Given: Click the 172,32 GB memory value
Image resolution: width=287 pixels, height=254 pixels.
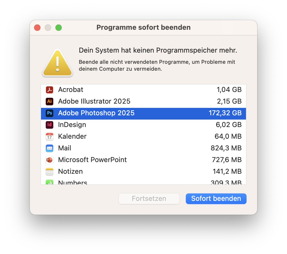Looking at the screenshot, I should (225, 113).
